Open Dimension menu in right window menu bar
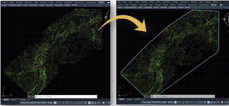The image size is (229, 106). click(166, 2)
